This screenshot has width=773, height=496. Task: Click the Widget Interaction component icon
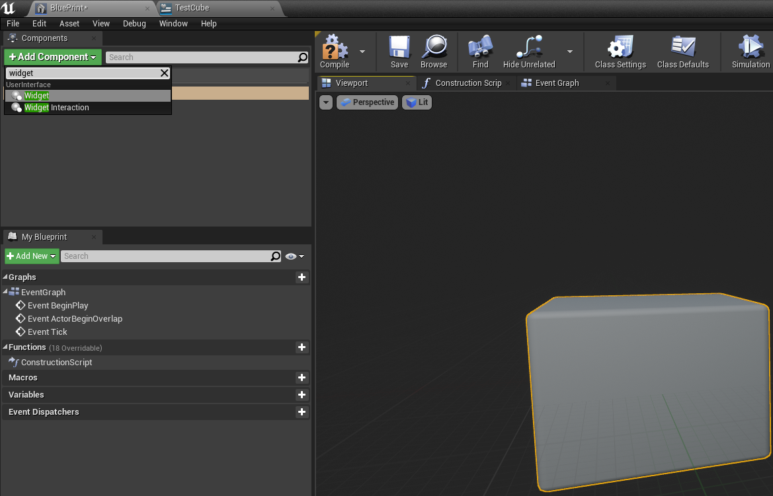point(17,108)
